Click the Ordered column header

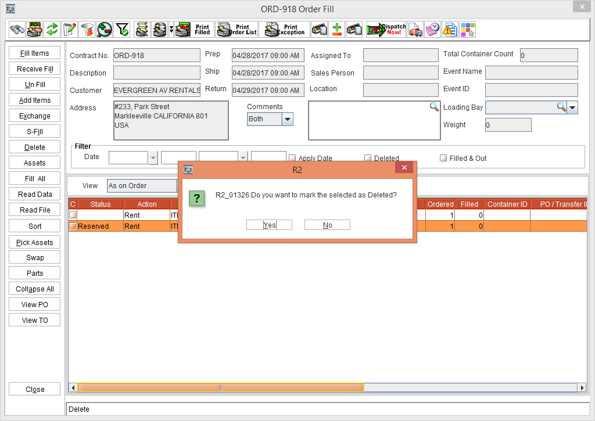[x=440, y=204]
